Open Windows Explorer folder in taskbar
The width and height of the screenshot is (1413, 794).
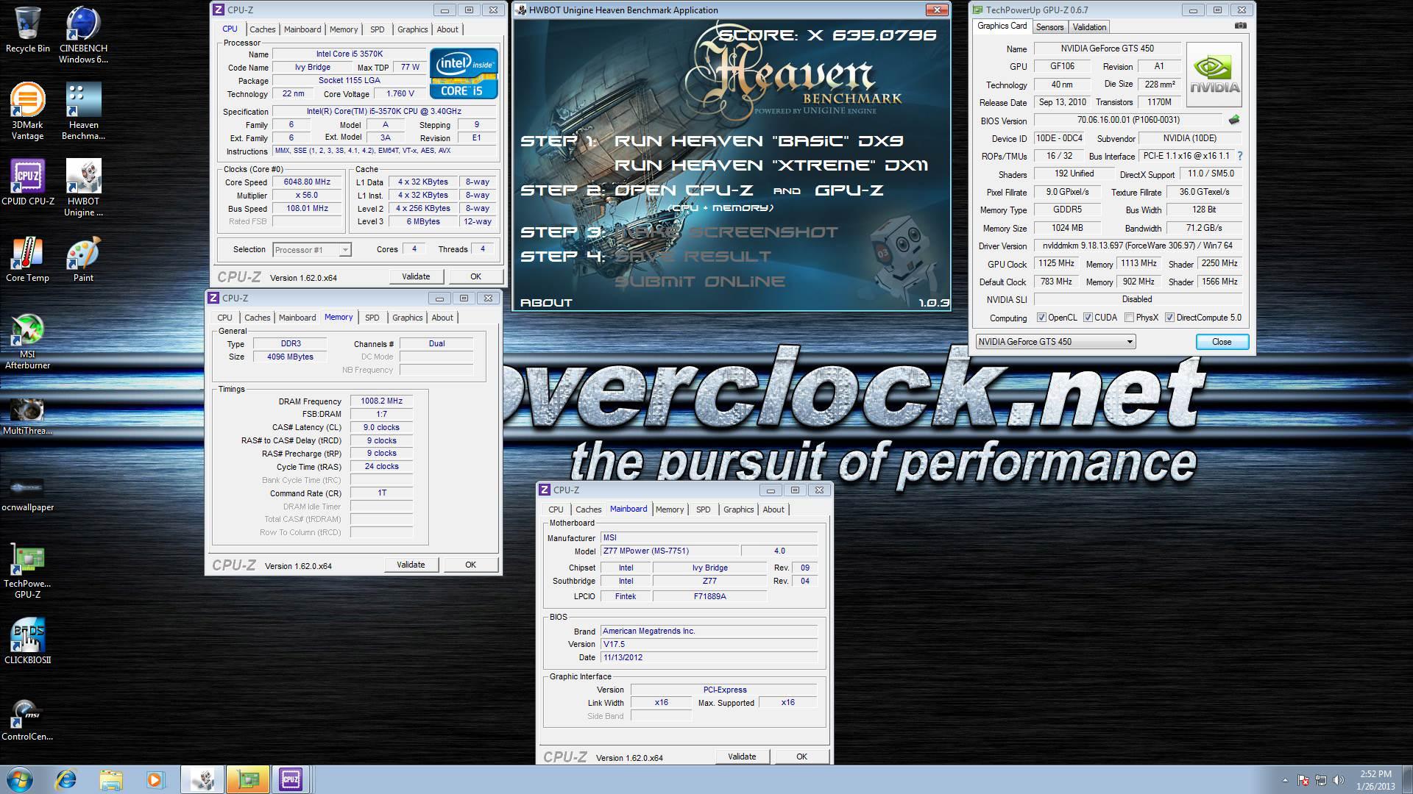[x=111, y=779]
